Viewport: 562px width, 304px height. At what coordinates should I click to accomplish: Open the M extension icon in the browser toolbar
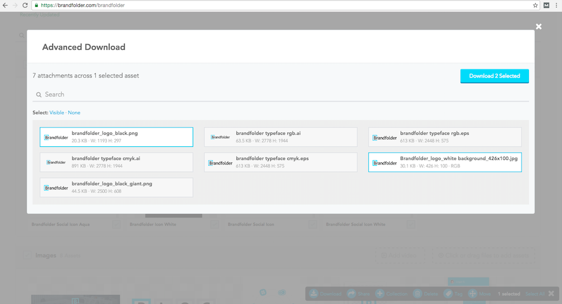tap(546, 5)
